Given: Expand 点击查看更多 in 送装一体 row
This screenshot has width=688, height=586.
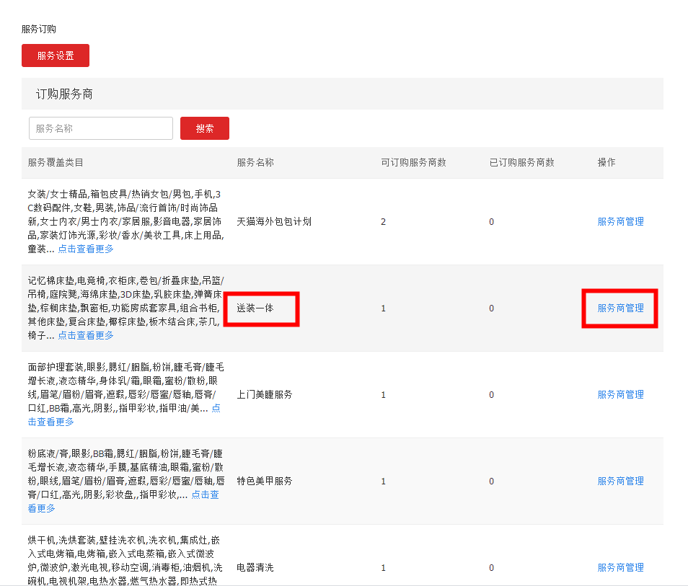Looking at the screenshot, I should [85, 336].
